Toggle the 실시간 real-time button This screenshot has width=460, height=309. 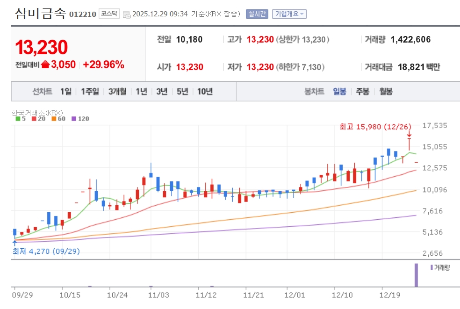pyautogui.click(x=257, y=14)
